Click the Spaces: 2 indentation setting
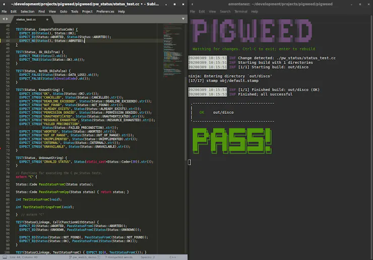Screen dimensions: 373x260 [148, 257]
